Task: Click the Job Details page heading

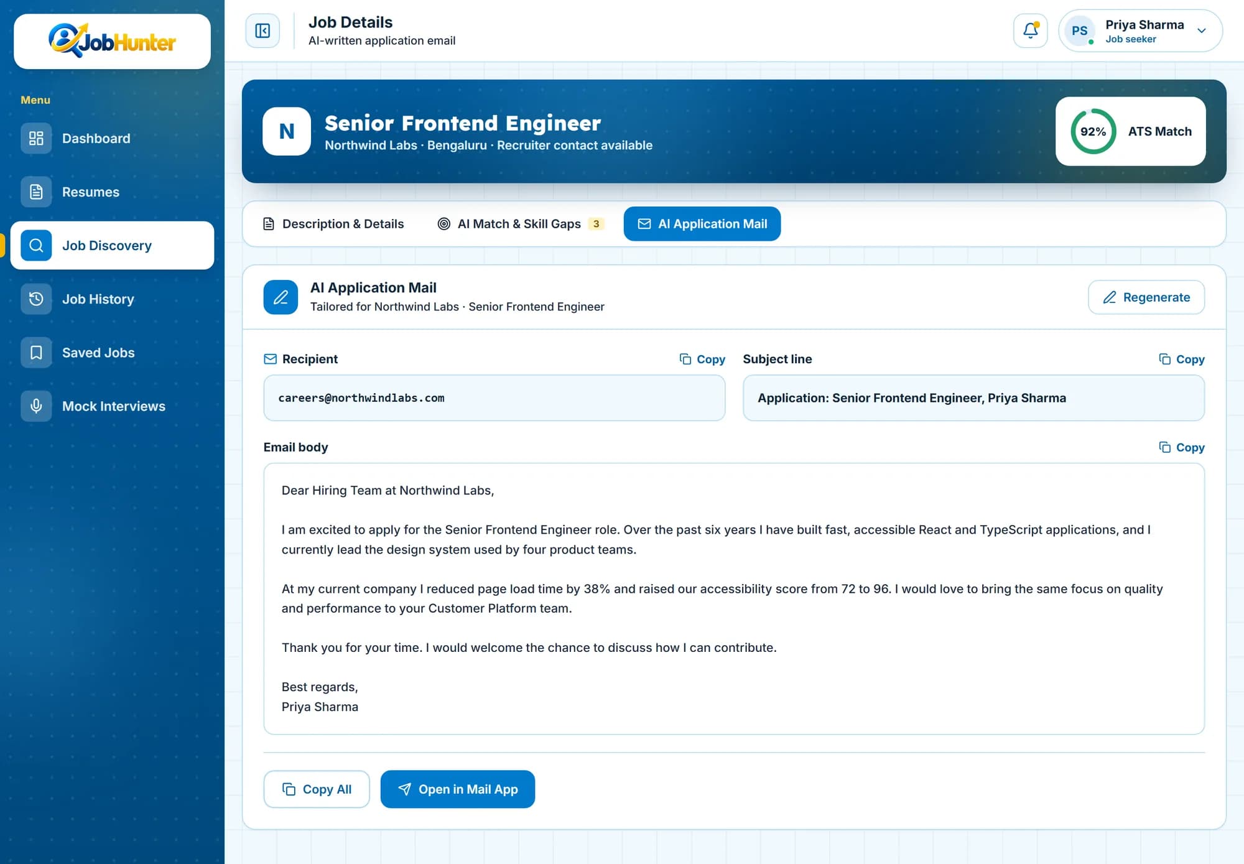Action: click(x=351, y=22)
